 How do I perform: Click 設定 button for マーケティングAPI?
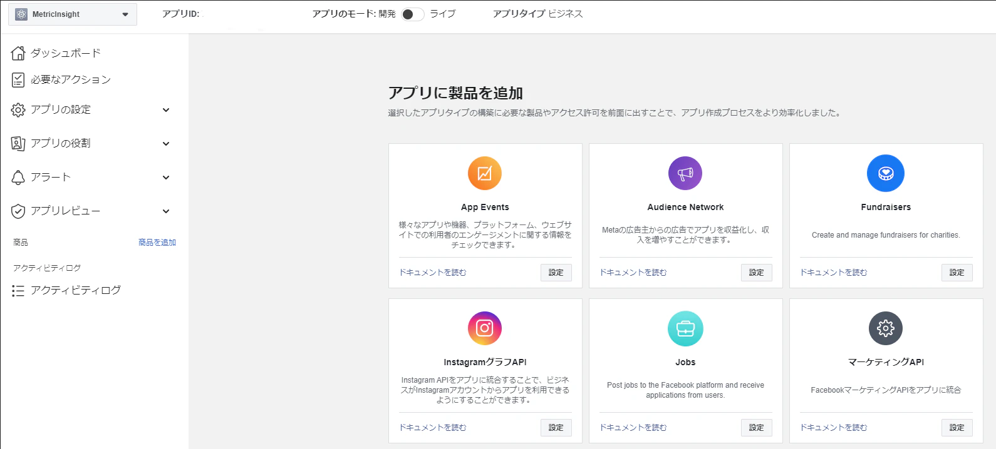(957, 428)
